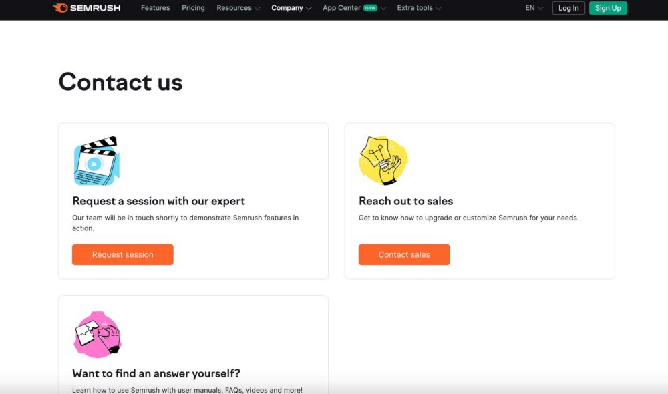Click the SEMRUSH wordmark text

pos(96,8)
